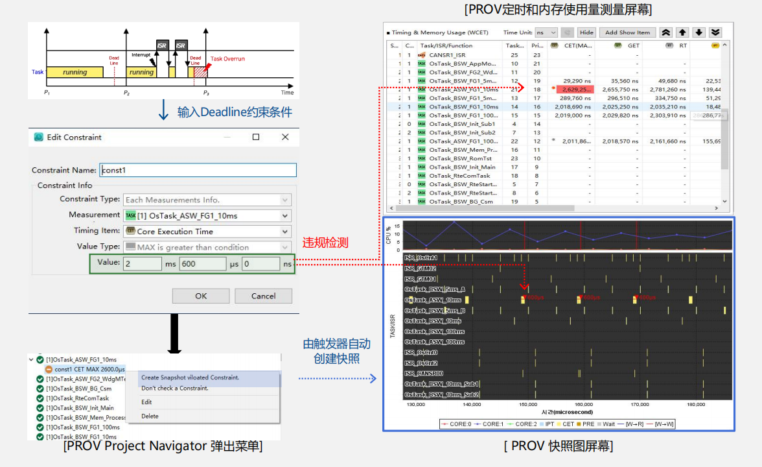Click the move-to-top double arrow button
The width and height of the screenshot is (762, 467).
[665, 32]
